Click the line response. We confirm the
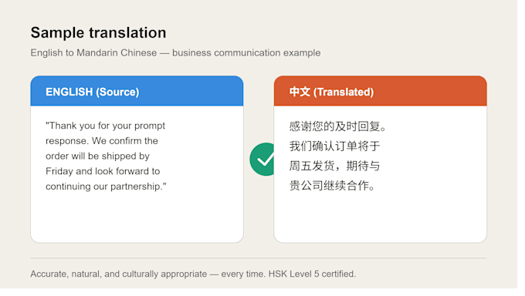The image size is (525, 296). (102, 141)
